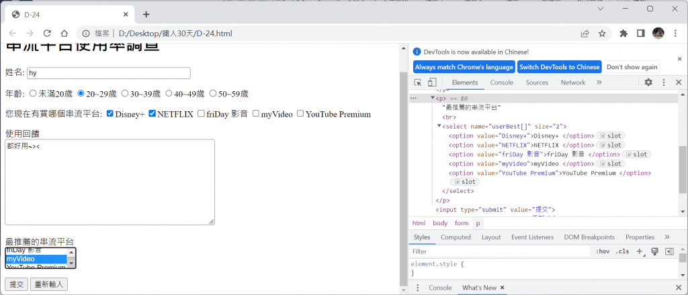The image size is (688, 295).
Task: Click the 使用回饋 feedback textarea
Action: 110,182
